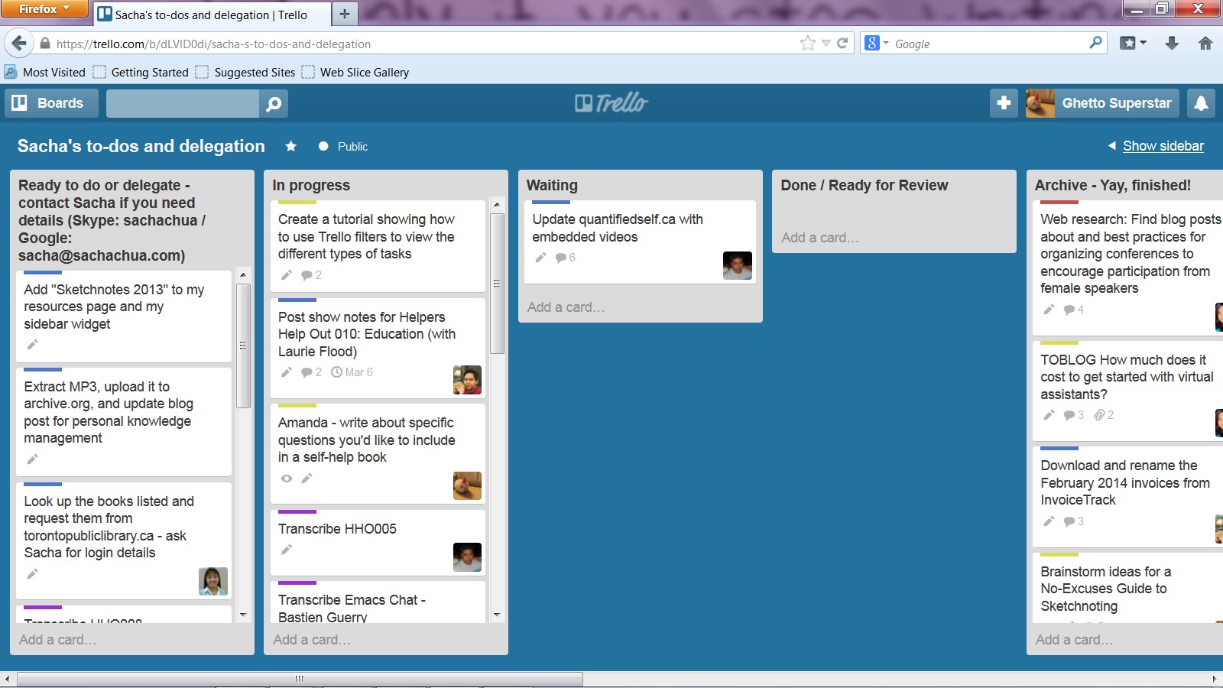1223x688 pixels.
Task: Open the Web research female speakers card
Action: 1128,268
